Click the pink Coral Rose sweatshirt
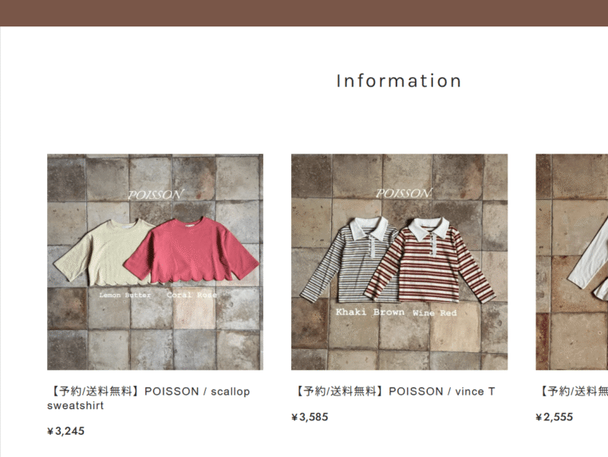The width and height of the screenshot is (608, 457). [x=194, y=250]
